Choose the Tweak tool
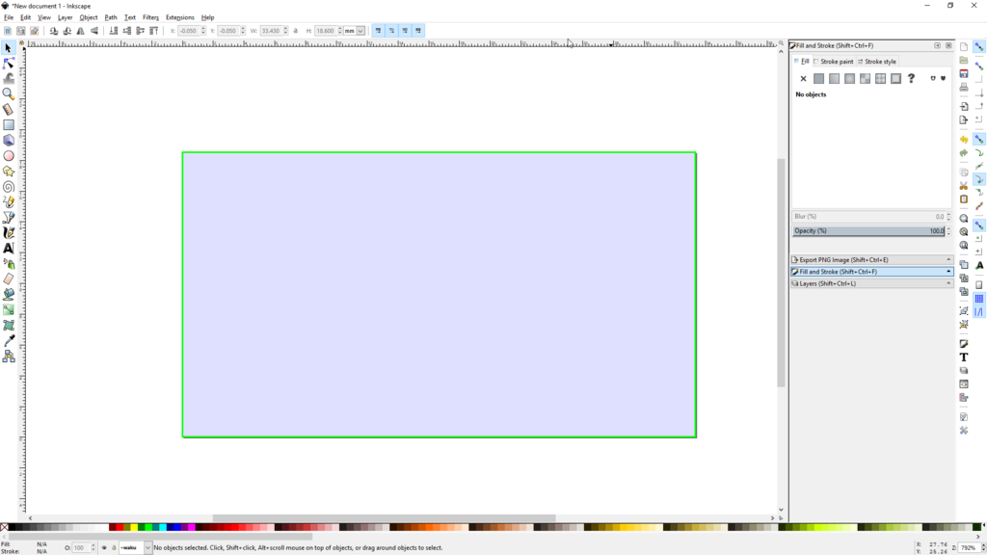This screenshot has width=987, height=555. [x=8, y=79]
